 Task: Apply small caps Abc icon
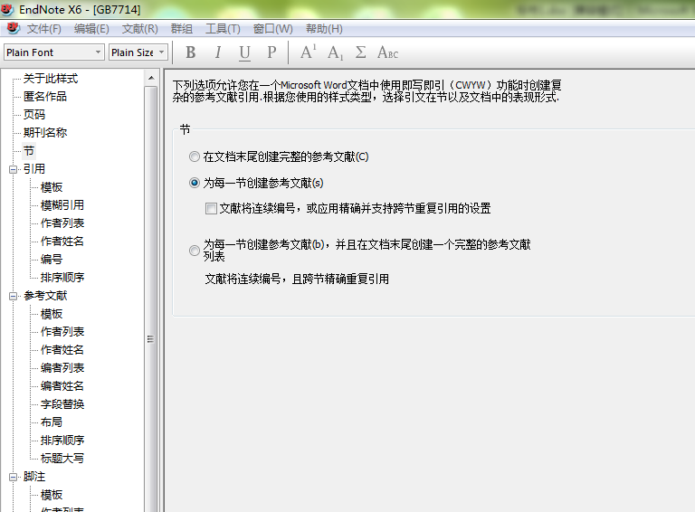pos(388,52)
